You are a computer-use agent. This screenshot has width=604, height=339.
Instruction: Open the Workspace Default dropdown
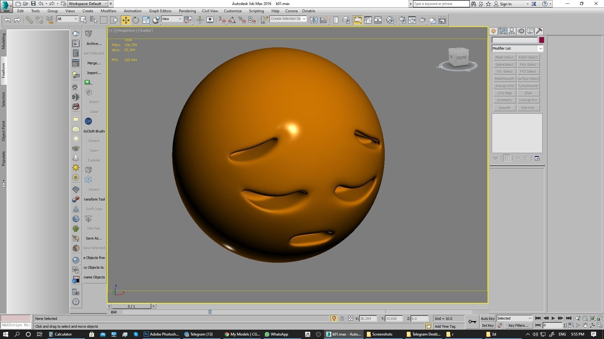pos(88,4)
